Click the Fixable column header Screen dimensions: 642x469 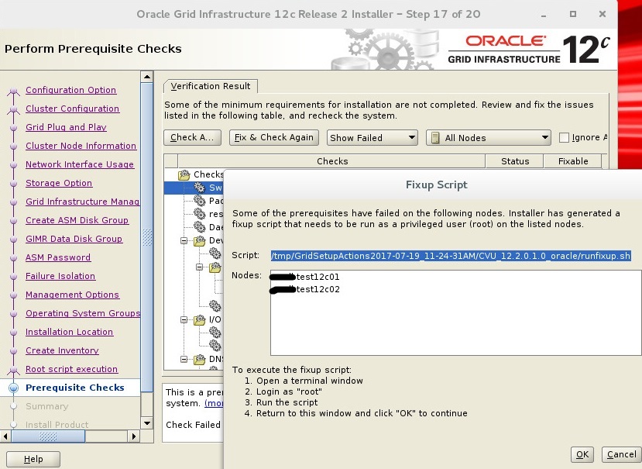point(573,161)
